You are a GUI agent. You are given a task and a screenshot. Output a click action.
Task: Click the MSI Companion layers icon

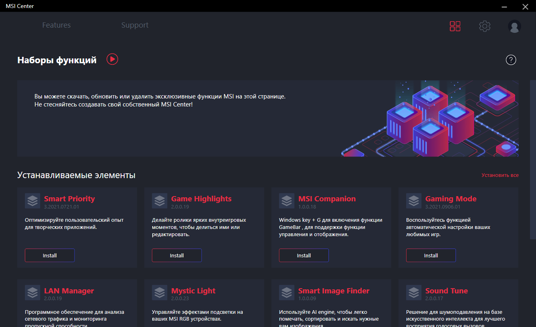287,201
